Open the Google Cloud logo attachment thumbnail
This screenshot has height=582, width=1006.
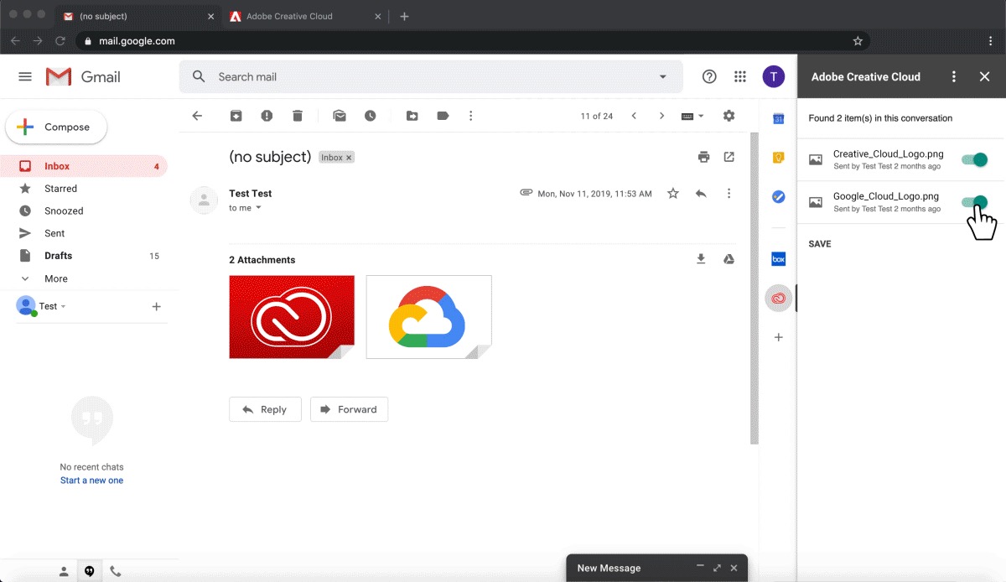coord(428,316)
